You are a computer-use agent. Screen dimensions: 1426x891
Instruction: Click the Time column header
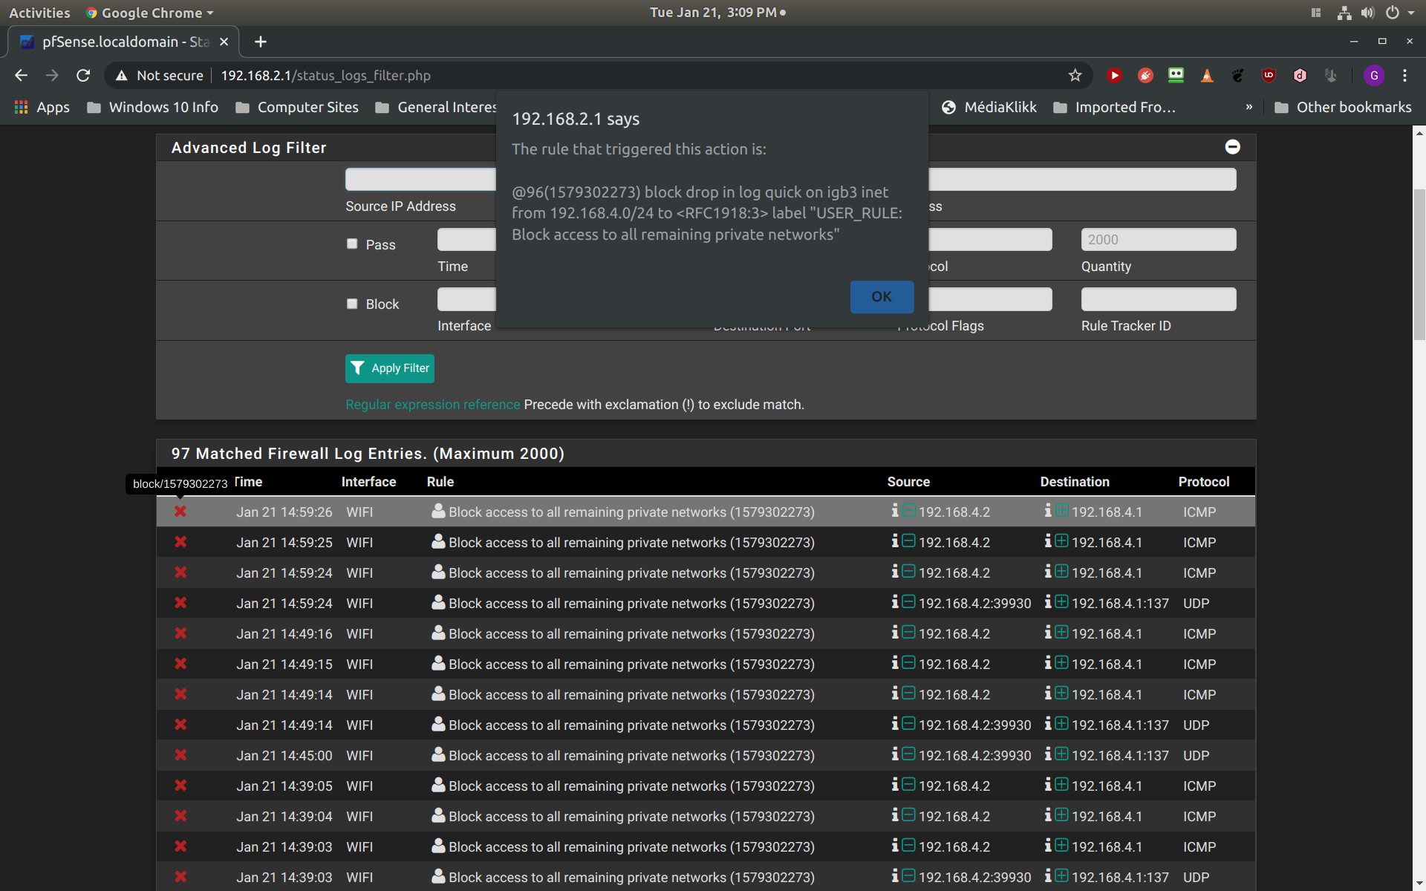click(x=249, y=482)
